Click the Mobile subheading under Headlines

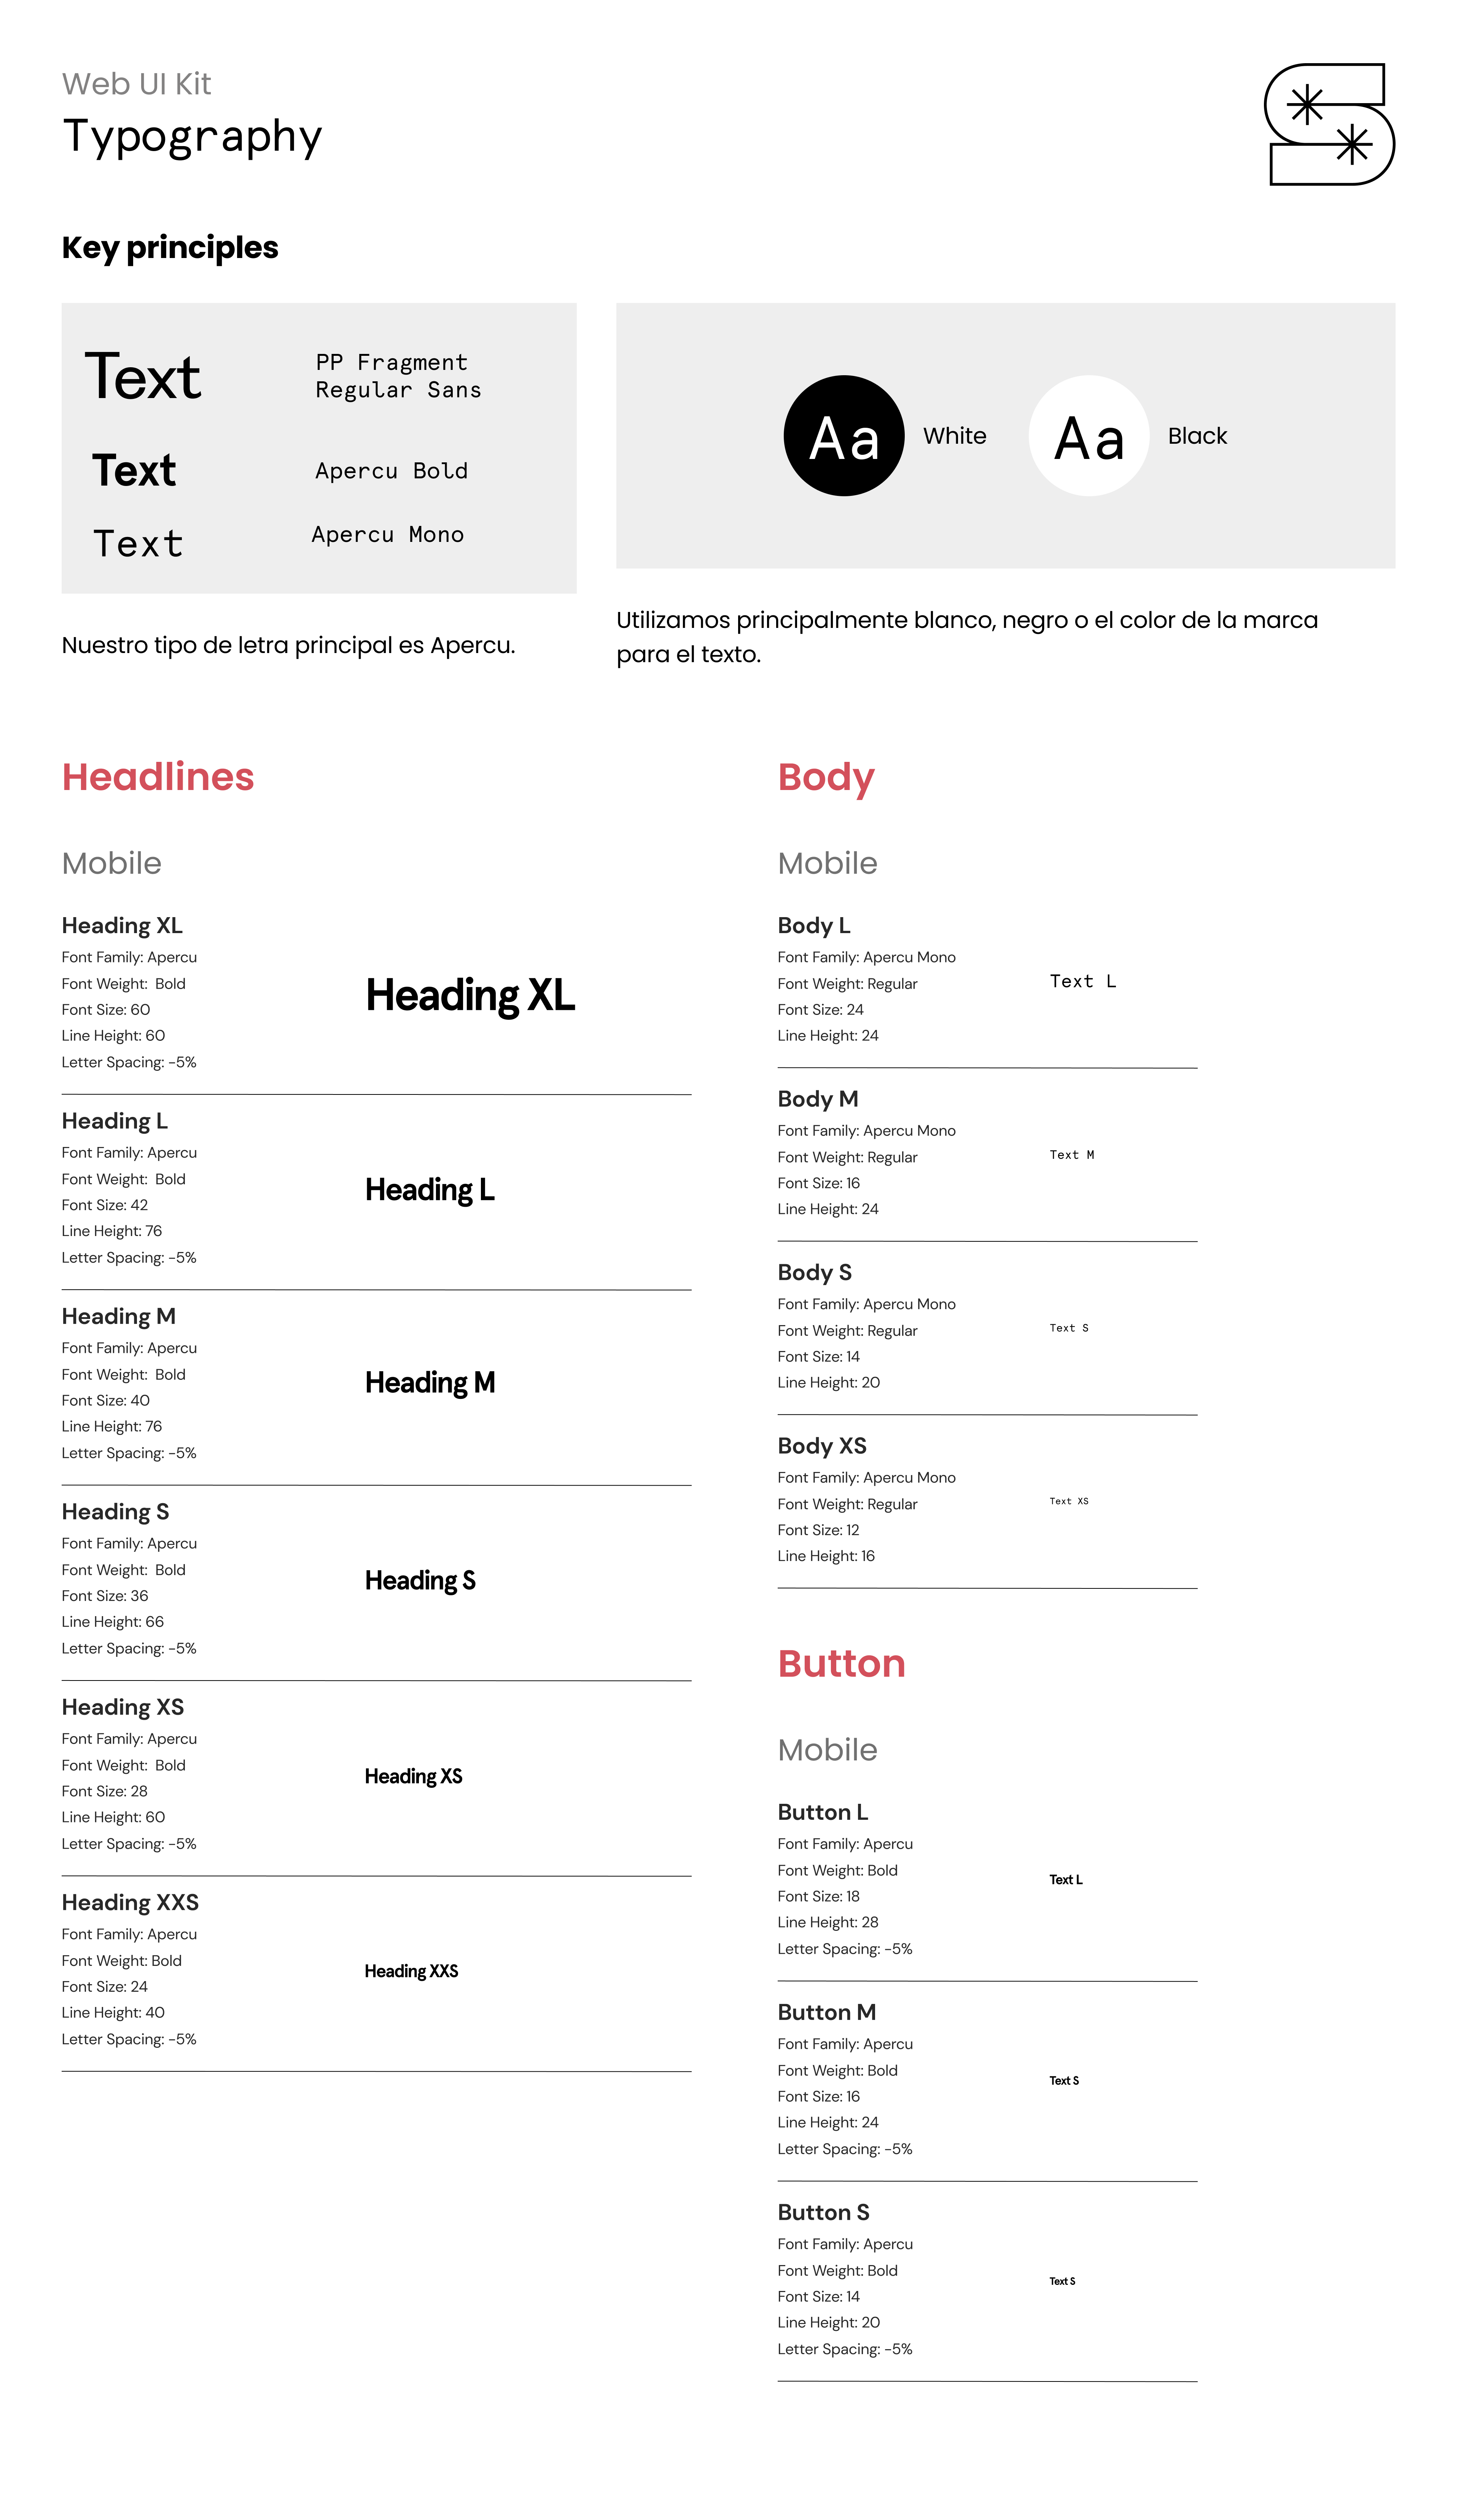[111, 863]
